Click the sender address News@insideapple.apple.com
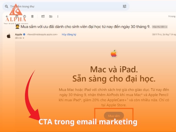Viewport: 176px width, 132px height. [x=42, y=35]
